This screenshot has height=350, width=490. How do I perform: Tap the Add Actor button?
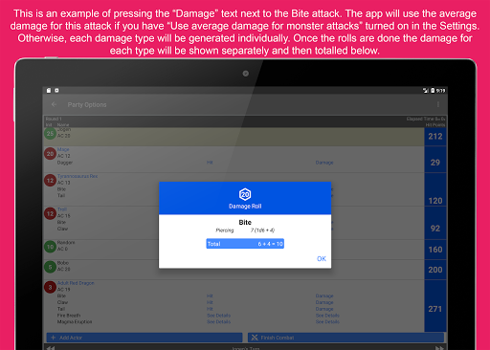(x=145, y=338)
